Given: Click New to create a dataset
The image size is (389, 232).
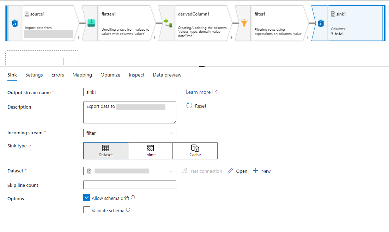Looking at the screenshot, I should click(x=262, y=171).
